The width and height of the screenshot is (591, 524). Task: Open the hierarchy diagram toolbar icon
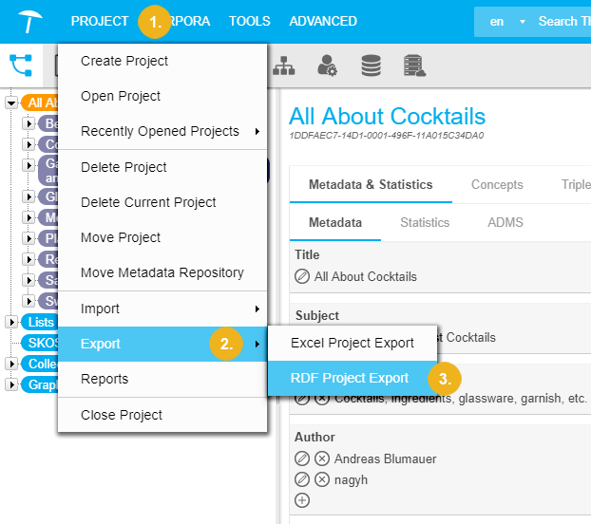[283, 65]
